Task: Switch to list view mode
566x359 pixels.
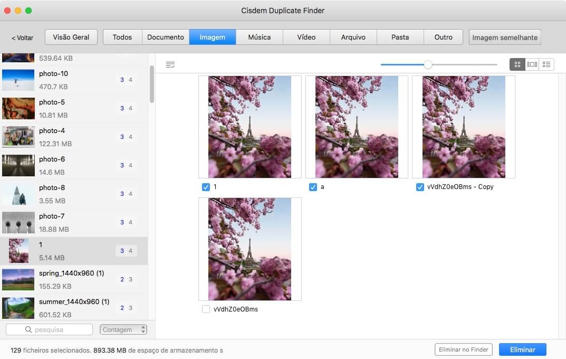Action: click(546, 64)
